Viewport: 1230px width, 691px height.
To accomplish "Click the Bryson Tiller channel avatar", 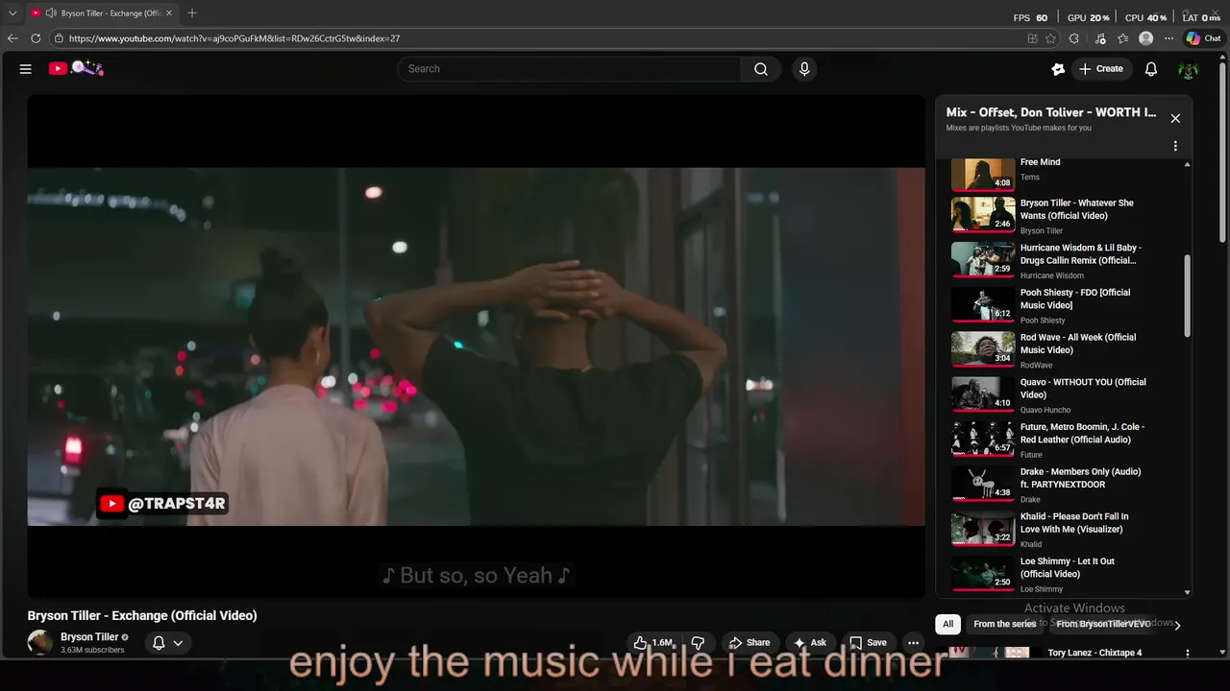I will [x=40, y=642].
